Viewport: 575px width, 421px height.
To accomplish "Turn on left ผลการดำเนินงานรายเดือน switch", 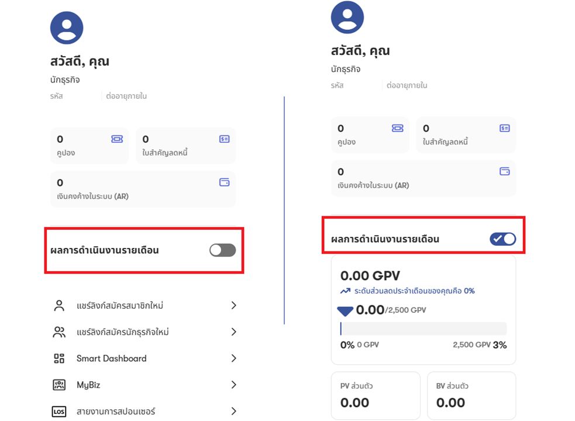I will tap(223, 250).
